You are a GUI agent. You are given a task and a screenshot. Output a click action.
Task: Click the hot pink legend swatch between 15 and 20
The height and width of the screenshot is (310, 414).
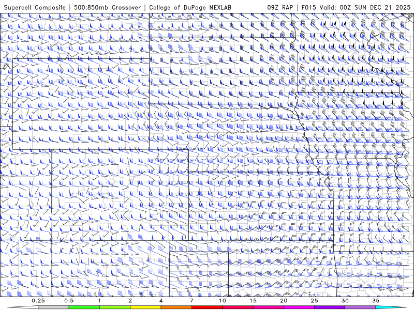pos(268,307)
